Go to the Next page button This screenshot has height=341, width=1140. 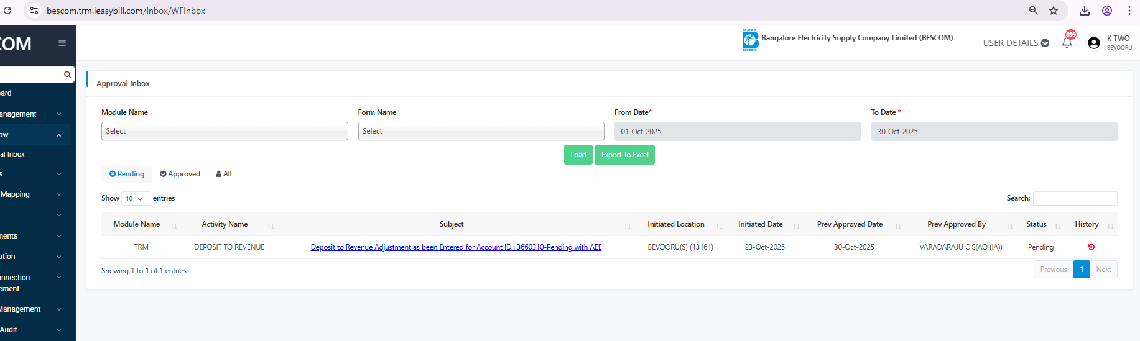coord(1103,270)
